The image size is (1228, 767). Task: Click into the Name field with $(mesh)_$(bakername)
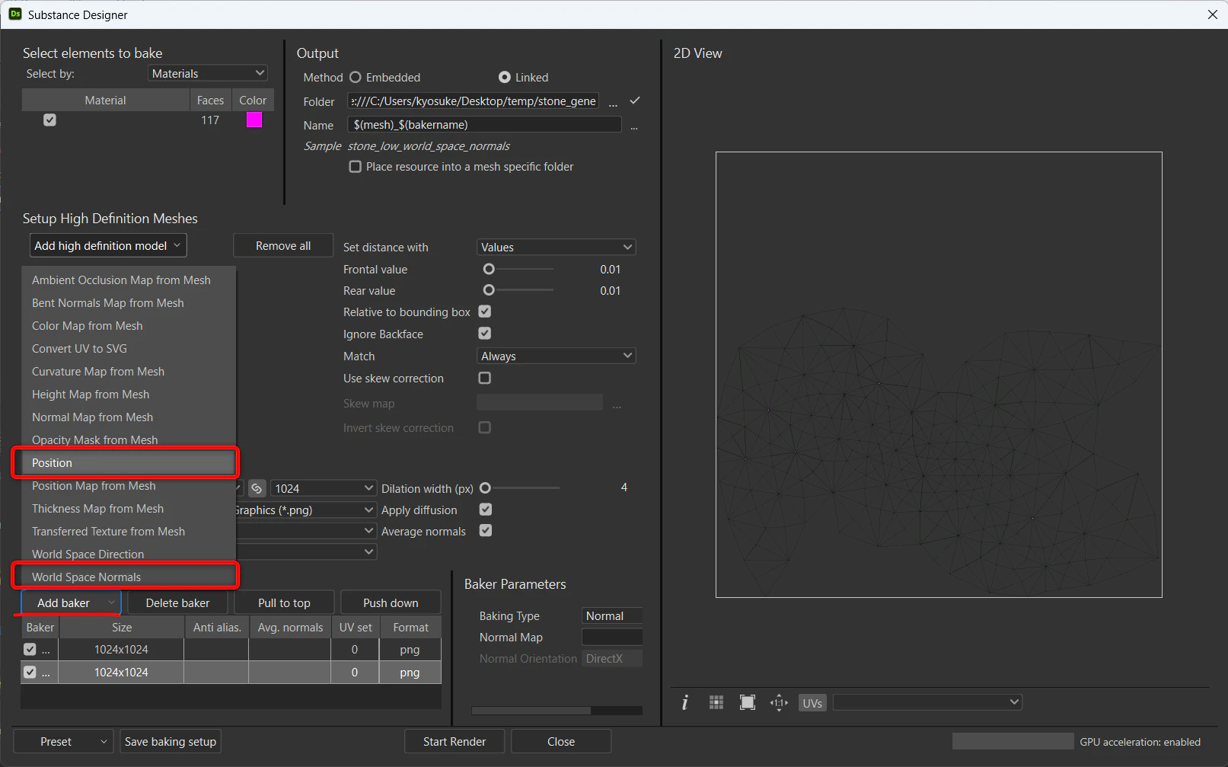tap(485, 125)
